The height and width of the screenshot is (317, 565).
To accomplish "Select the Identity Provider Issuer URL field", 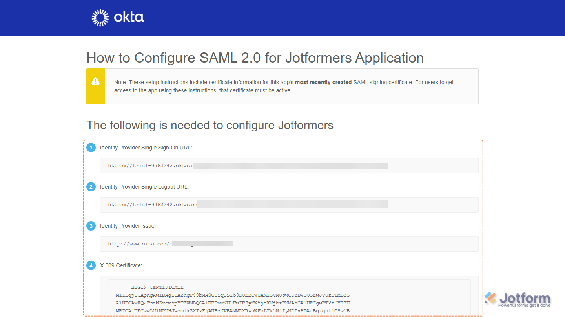I will pyautogui.click(x=289, y=244).
